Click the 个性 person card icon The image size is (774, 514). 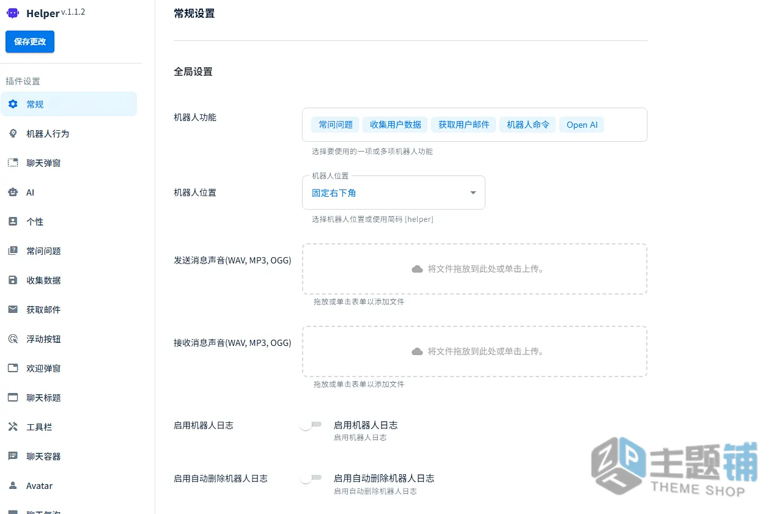13,221
